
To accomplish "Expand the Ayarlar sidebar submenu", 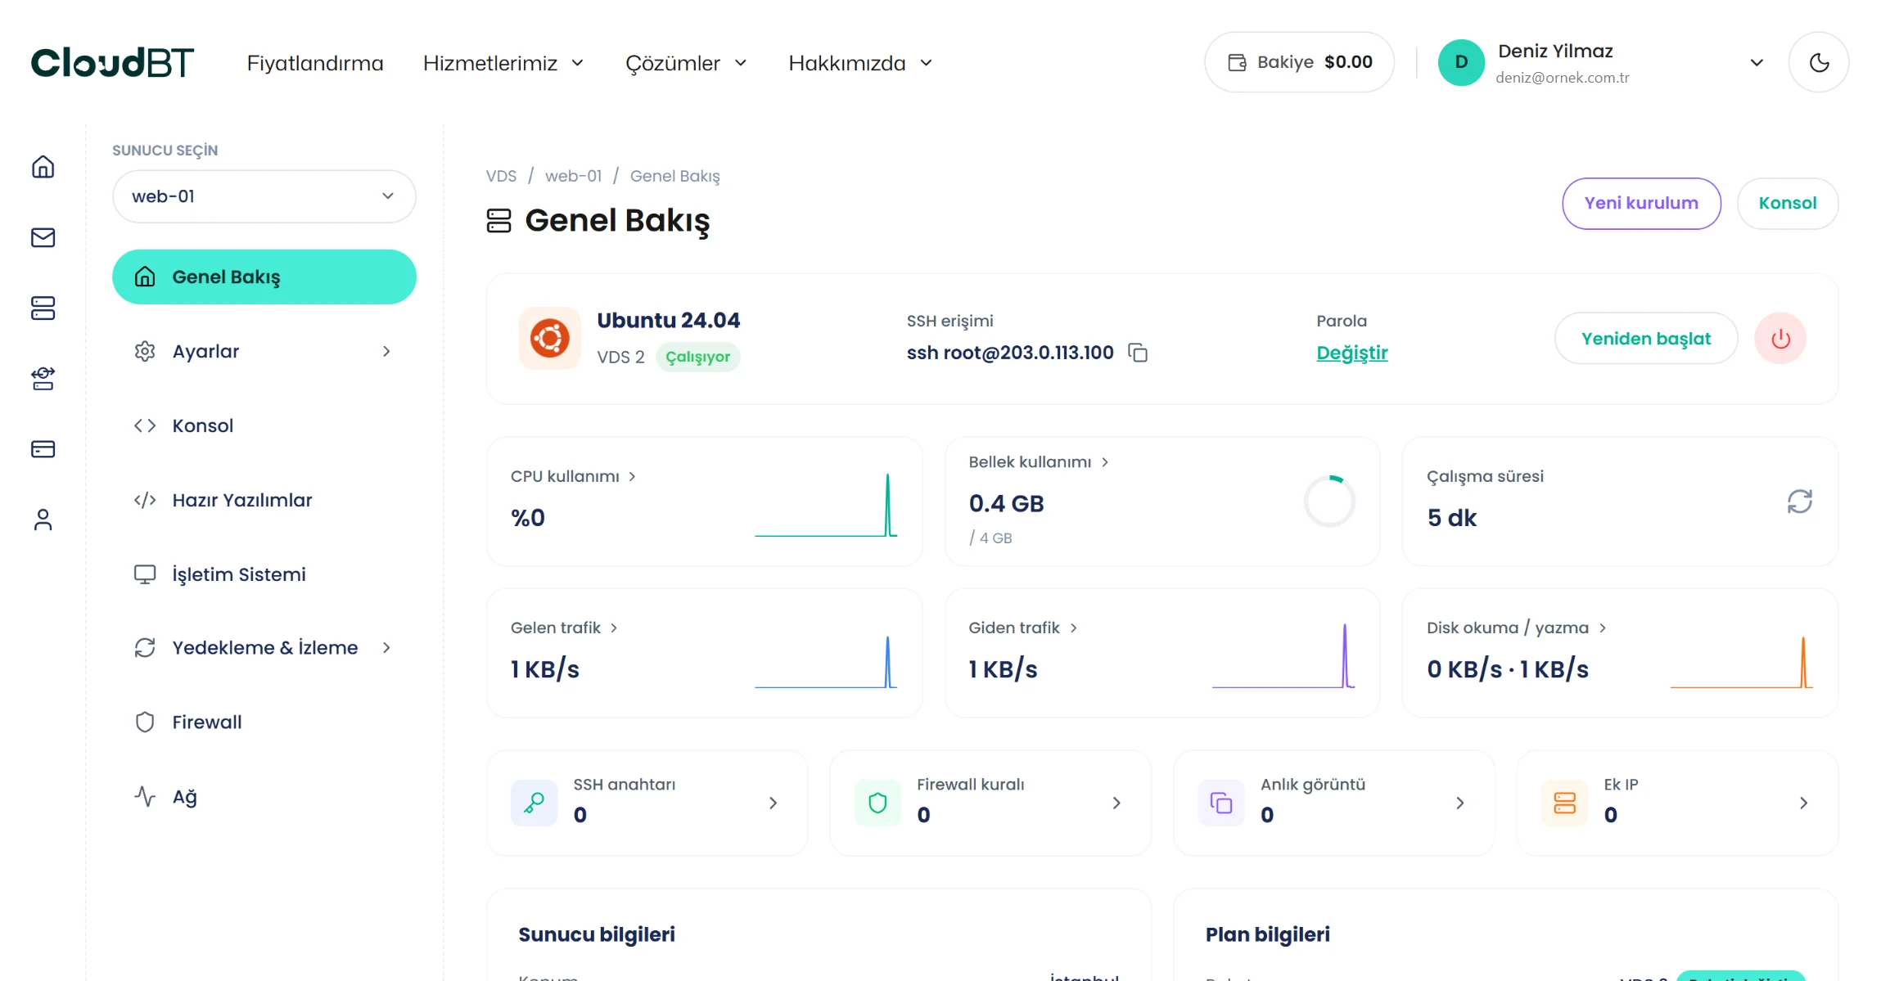I will click(264, 351).
